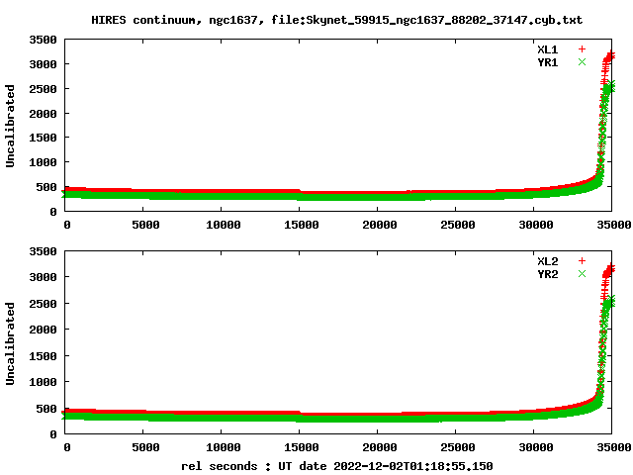Click bottom plot x-axis value 5000

click(145, 447)
